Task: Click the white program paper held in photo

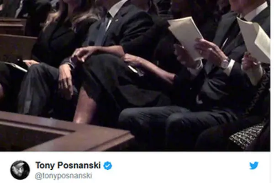Action: click(186, 37)
